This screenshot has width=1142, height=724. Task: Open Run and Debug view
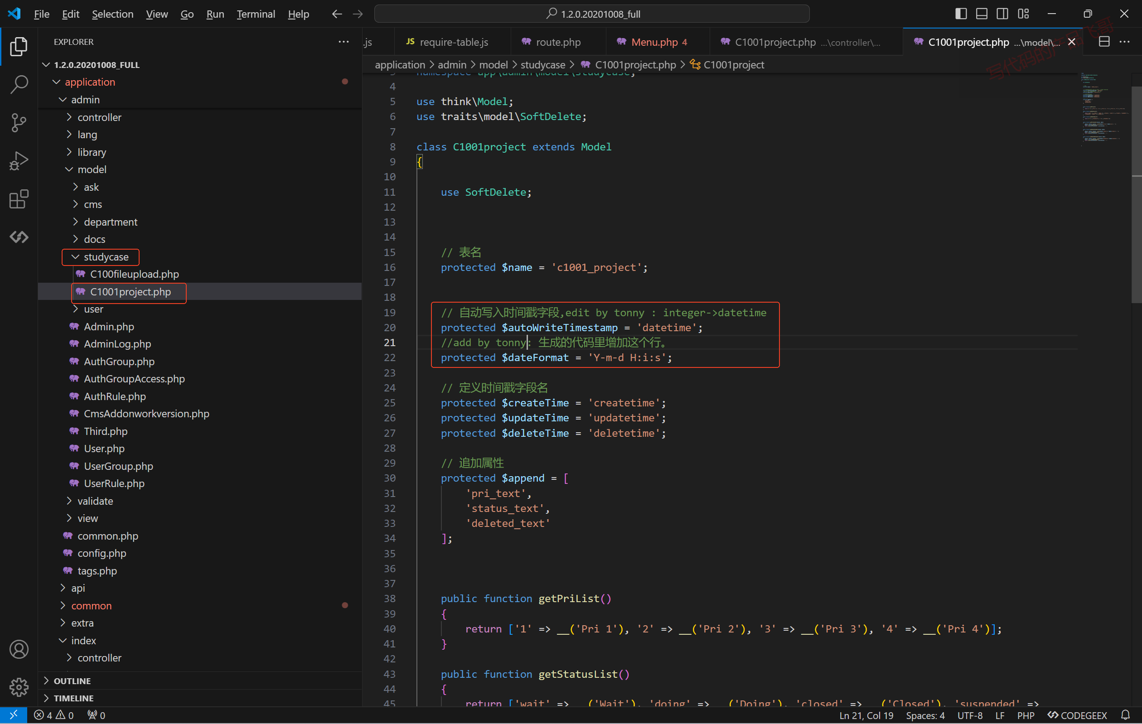pyautogui.click(x=19, y=161)
